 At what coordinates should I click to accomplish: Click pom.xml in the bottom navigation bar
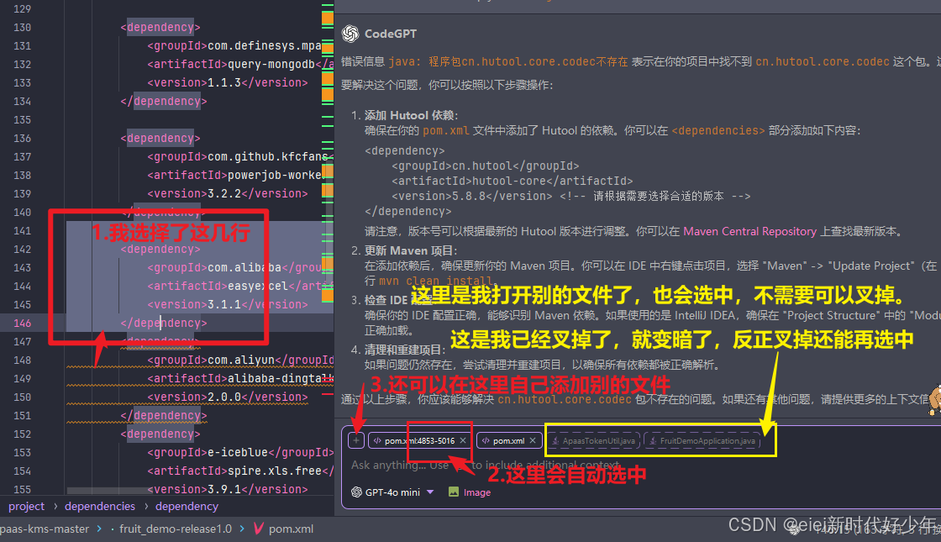click(291, 529)
